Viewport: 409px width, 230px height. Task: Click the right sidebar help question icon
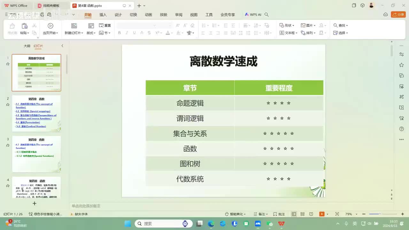pyautogui.click(x=402, y=129)
